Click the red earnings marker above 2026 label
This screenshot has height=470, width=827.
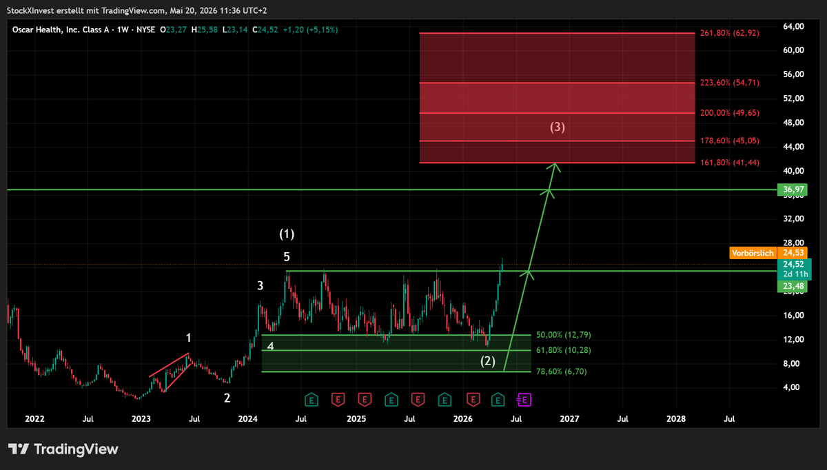pyautogui.click(x=473, y=399)
